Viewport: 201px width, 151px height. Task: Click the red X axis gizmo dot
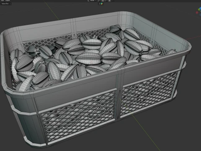pos(197,13)
